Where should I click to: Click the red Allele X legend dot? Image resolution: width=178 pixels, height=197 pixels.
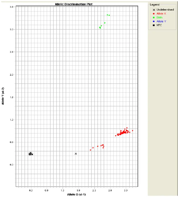pyautogui.click(x=154, y=14)
